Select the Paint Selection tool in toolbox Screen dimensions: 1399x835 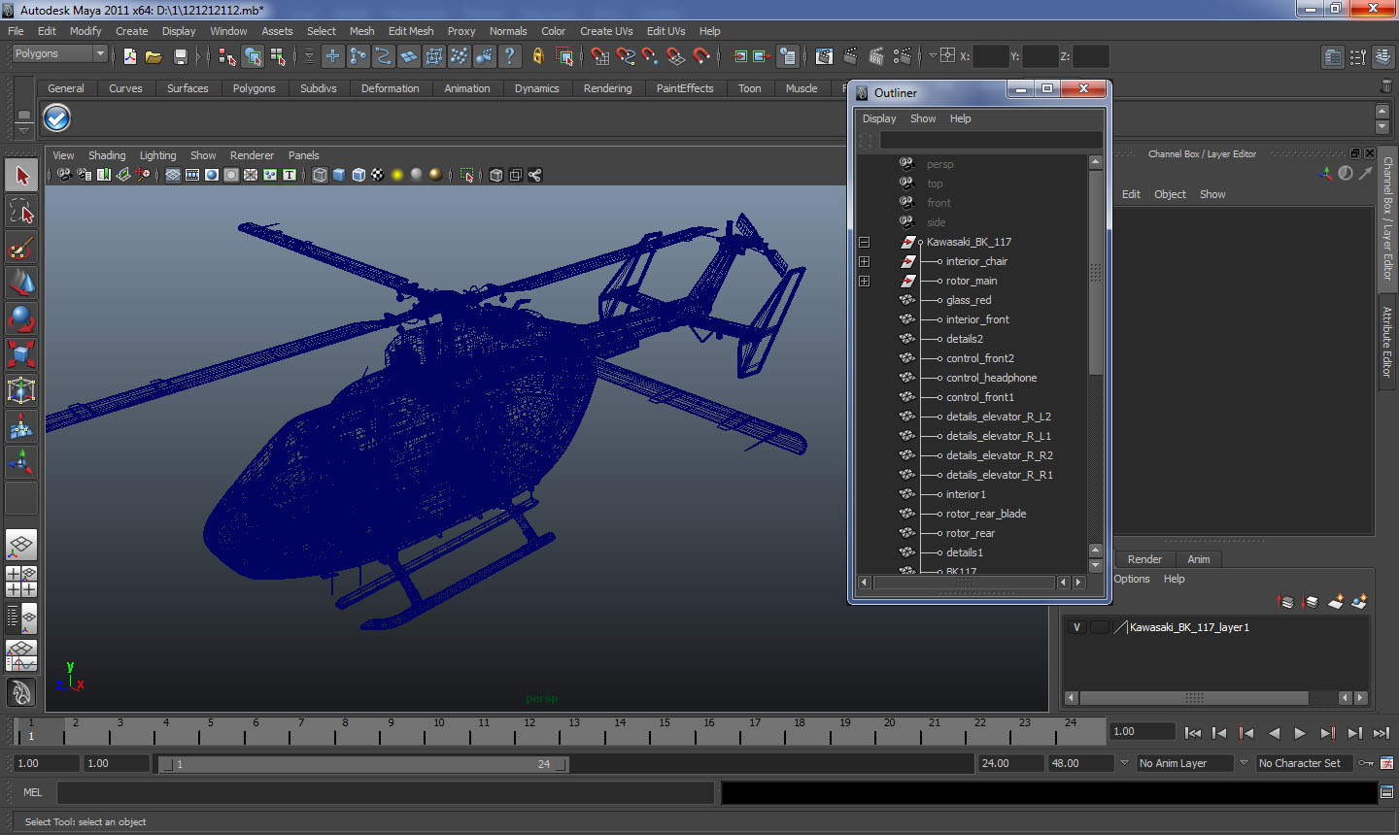point(21,247)
